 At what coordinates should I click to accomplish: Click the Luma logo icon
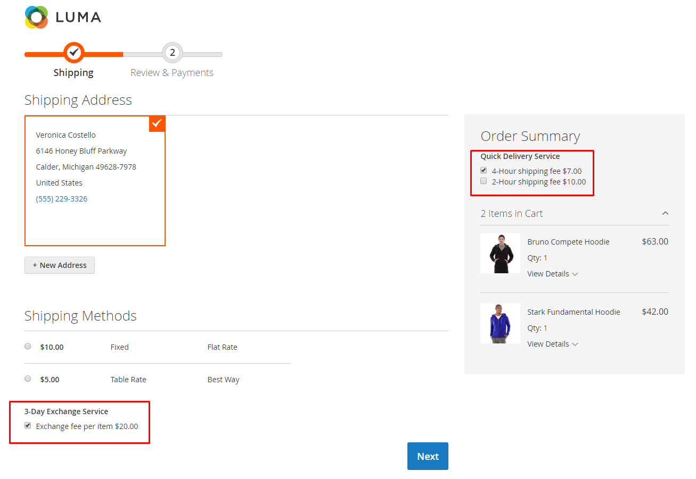click(36, 17)
